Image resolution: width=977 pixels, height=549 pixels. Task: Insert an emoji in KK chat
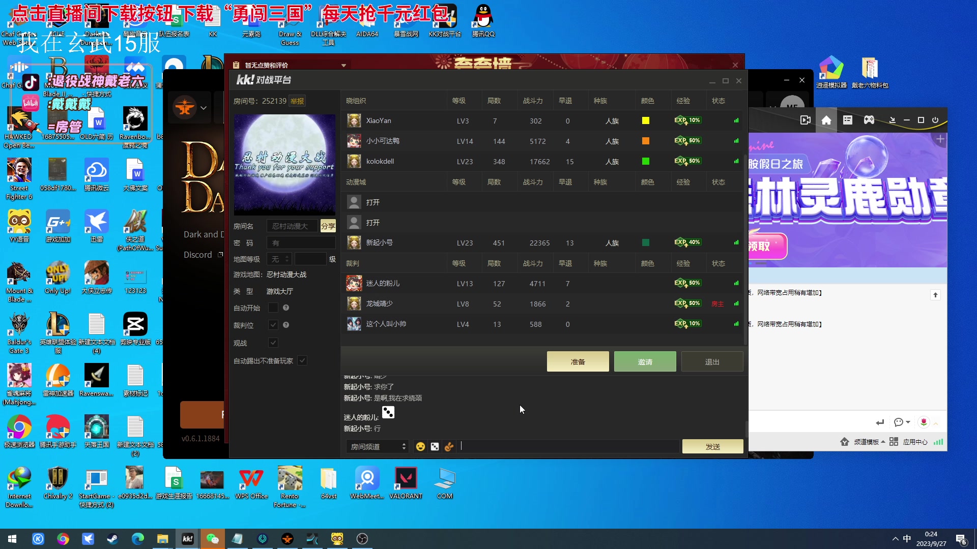pyautogui.click(x=420, y=446)
